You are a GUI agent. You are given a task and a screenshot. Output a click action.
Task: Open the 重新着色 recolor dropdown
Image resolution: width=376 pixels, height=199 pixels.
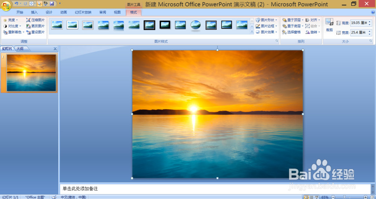pyautogui.click(x=14, y=32)
